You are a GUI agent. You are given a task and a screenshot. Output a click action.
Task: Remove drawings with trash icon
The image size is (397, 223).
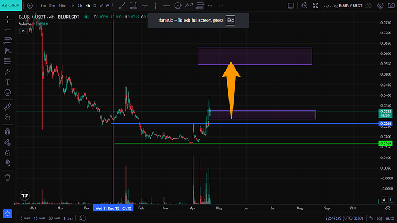[x=7, y=177]
